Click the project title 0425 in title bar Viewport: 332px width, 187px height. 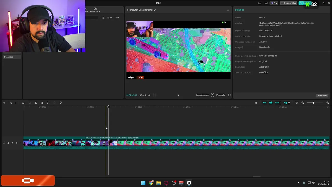point(158,3)
